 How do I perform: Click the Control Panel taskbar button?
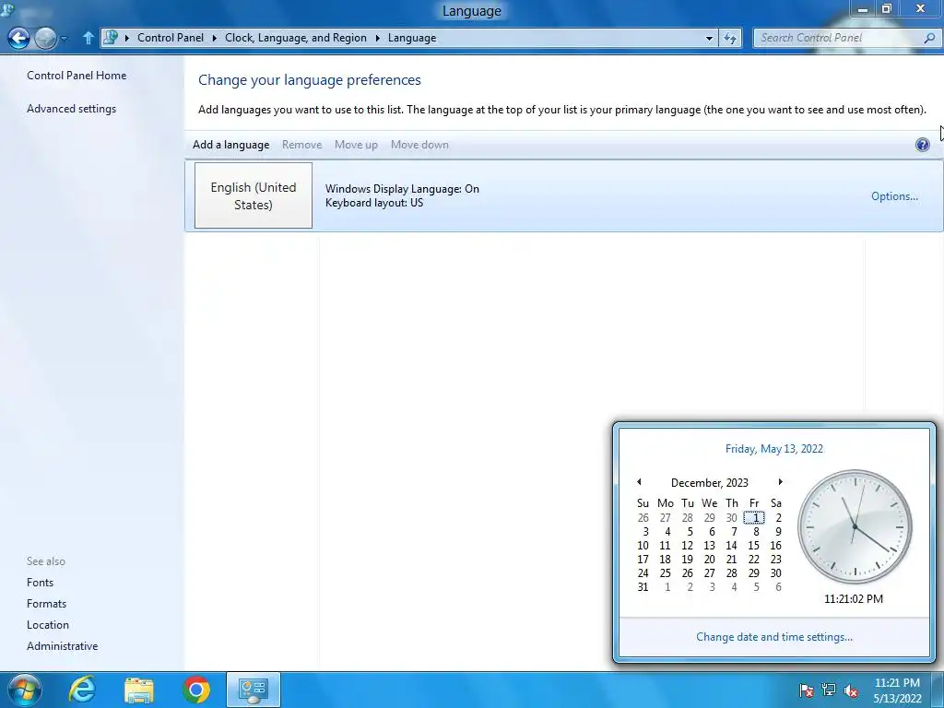(254, 690)
